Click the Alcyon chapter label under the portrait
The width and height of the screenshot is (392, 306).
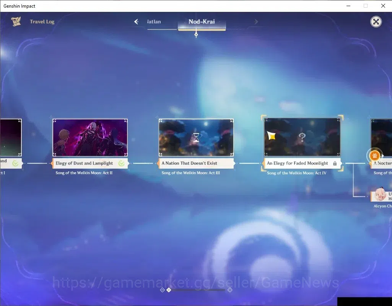point(382,206)
